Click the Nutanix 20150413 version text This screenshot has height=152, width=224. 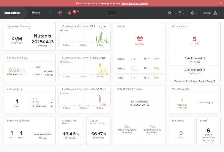(43, 39)
